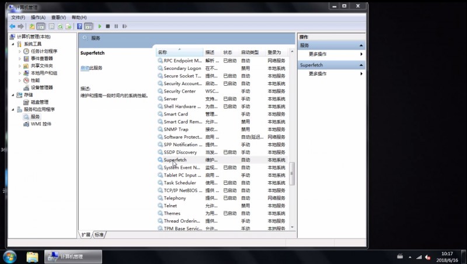
Task: Open 操作(A) menu
Action: (x=38, y=17)
